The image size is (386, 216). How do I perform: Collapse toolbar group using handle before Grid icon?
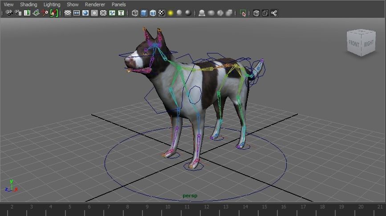[x=61, y=13]
